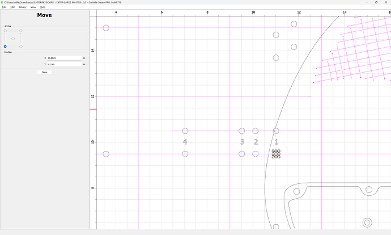Image resolution: width=391 pixels, height=235 pixels.
Task: Select the bottom-left anchor point
Action: [5, 47]
